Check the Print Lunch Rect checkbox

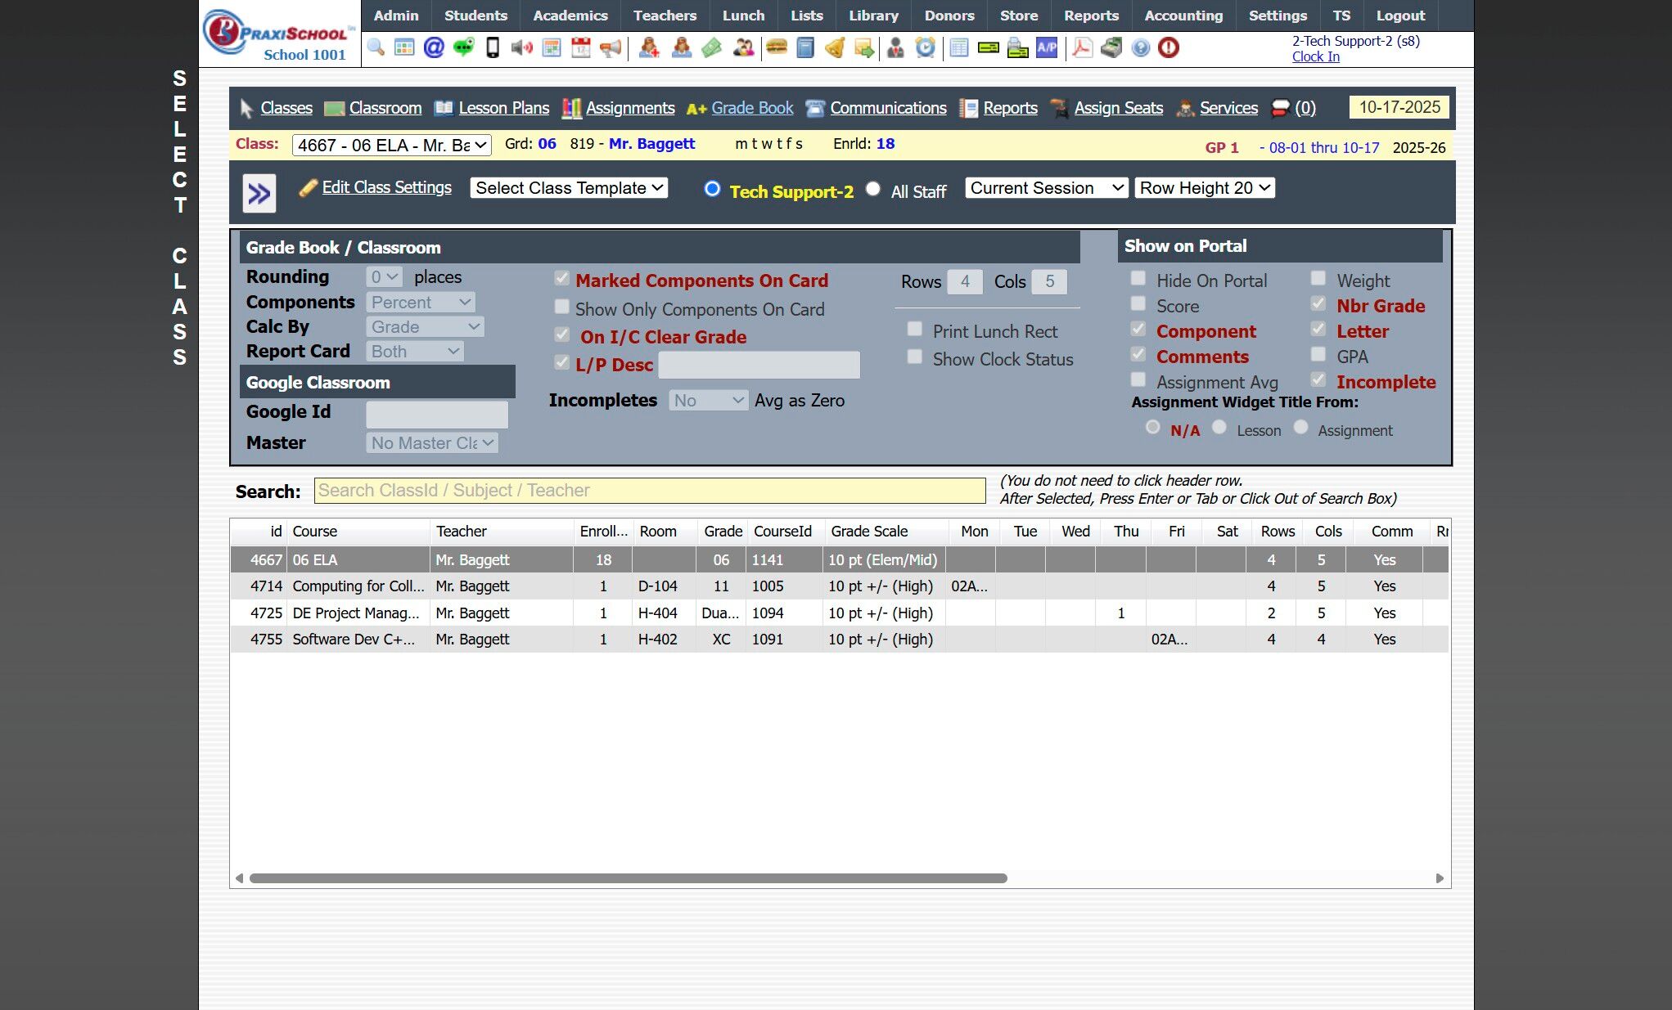pos(915,330)
